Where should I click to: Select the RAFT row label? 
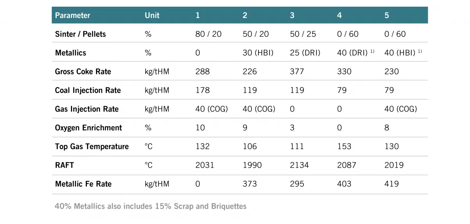65,165
